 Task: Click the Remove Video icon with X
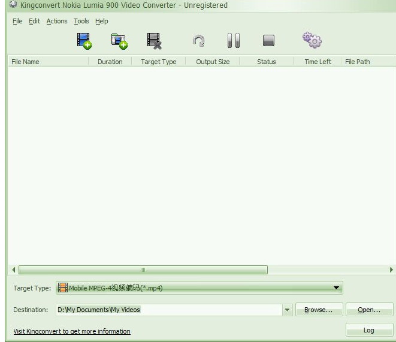click(155, 41)
